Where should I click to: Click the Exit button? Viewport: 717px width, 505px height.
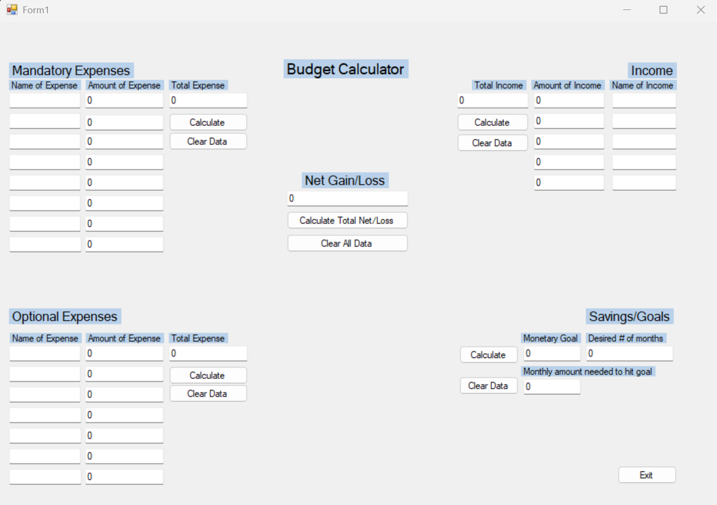[647, 475]
